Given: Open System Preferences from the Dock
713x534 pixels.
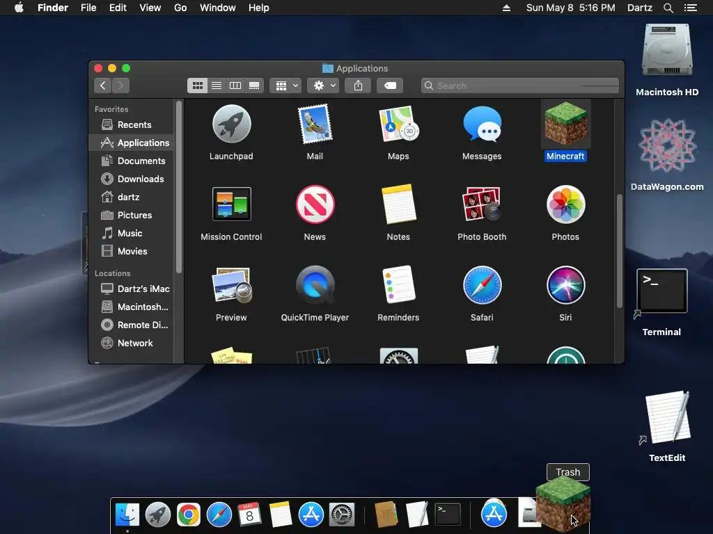Looking at the screenshot, I should tap(341, 515).
